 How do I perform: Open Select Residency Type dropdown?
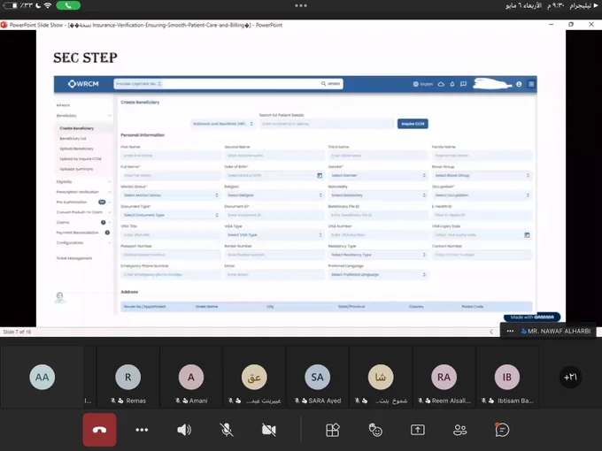click(x=378, y=255)
